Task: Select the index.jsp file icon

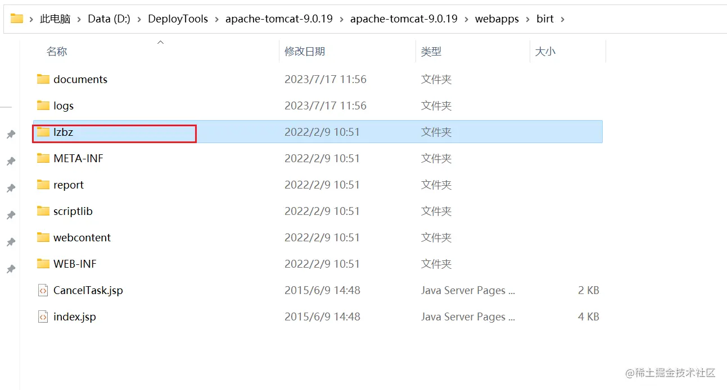Action: tap(43, 316)
